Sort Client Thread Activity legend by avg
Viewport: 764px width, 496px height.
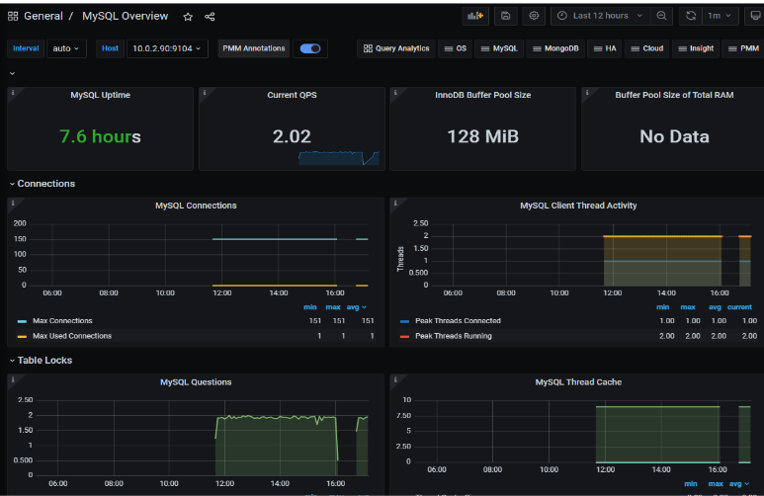tap(715, 307)
